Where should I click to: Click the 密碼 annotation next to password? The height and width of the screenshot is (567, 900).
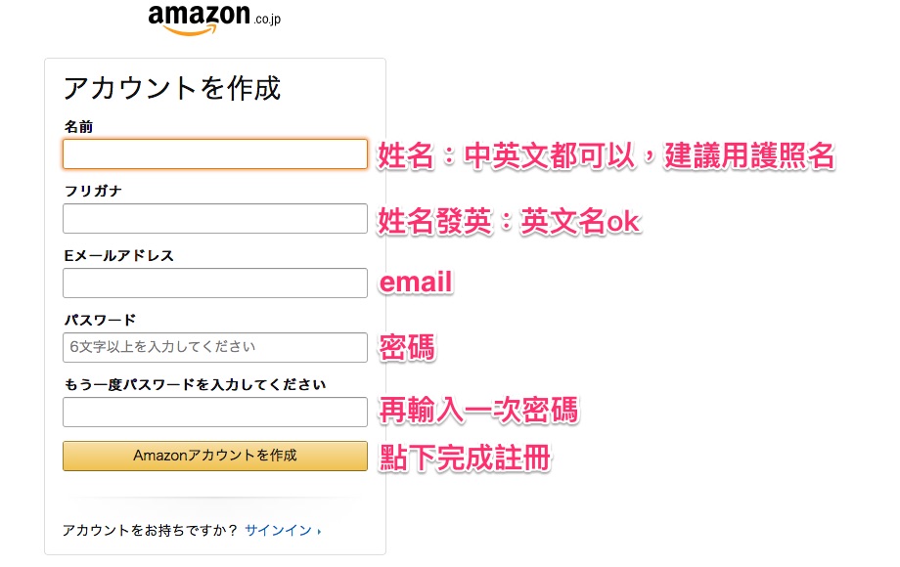(x=407, y=347)
